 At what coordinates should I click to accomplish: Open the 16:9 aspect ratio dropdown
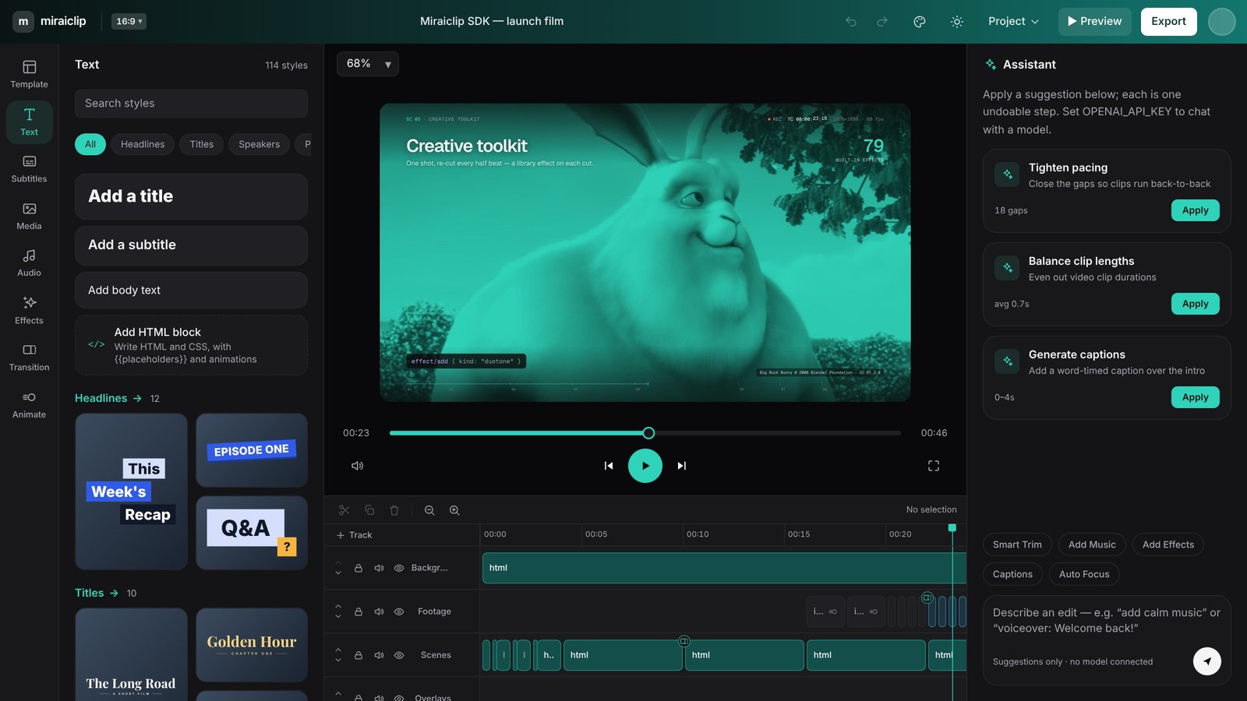129,21
